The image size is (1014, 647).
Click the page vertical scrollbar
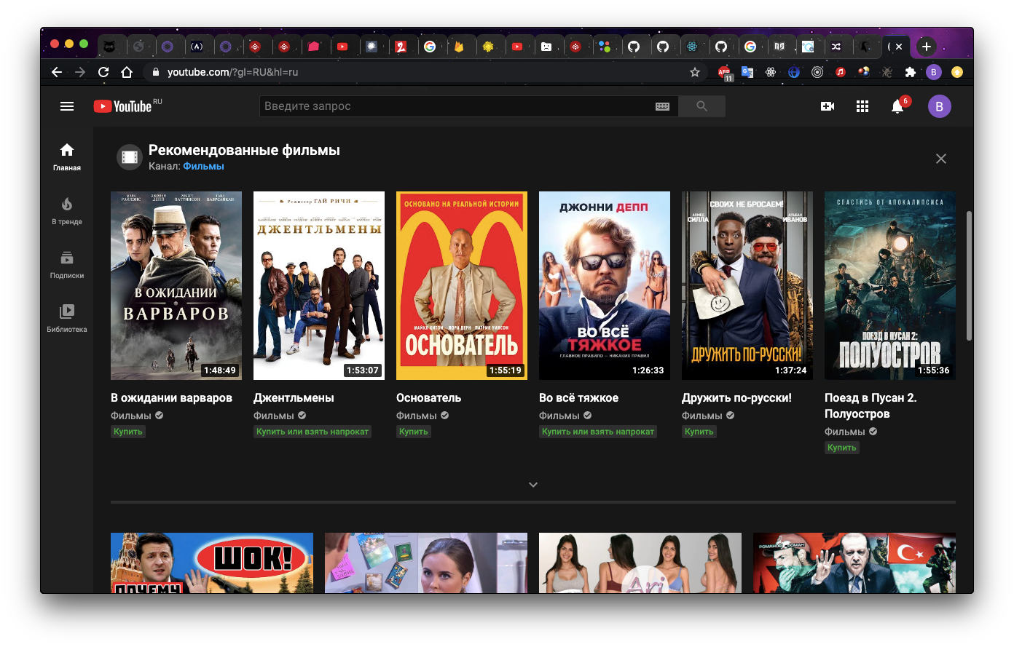click(969, 276)
